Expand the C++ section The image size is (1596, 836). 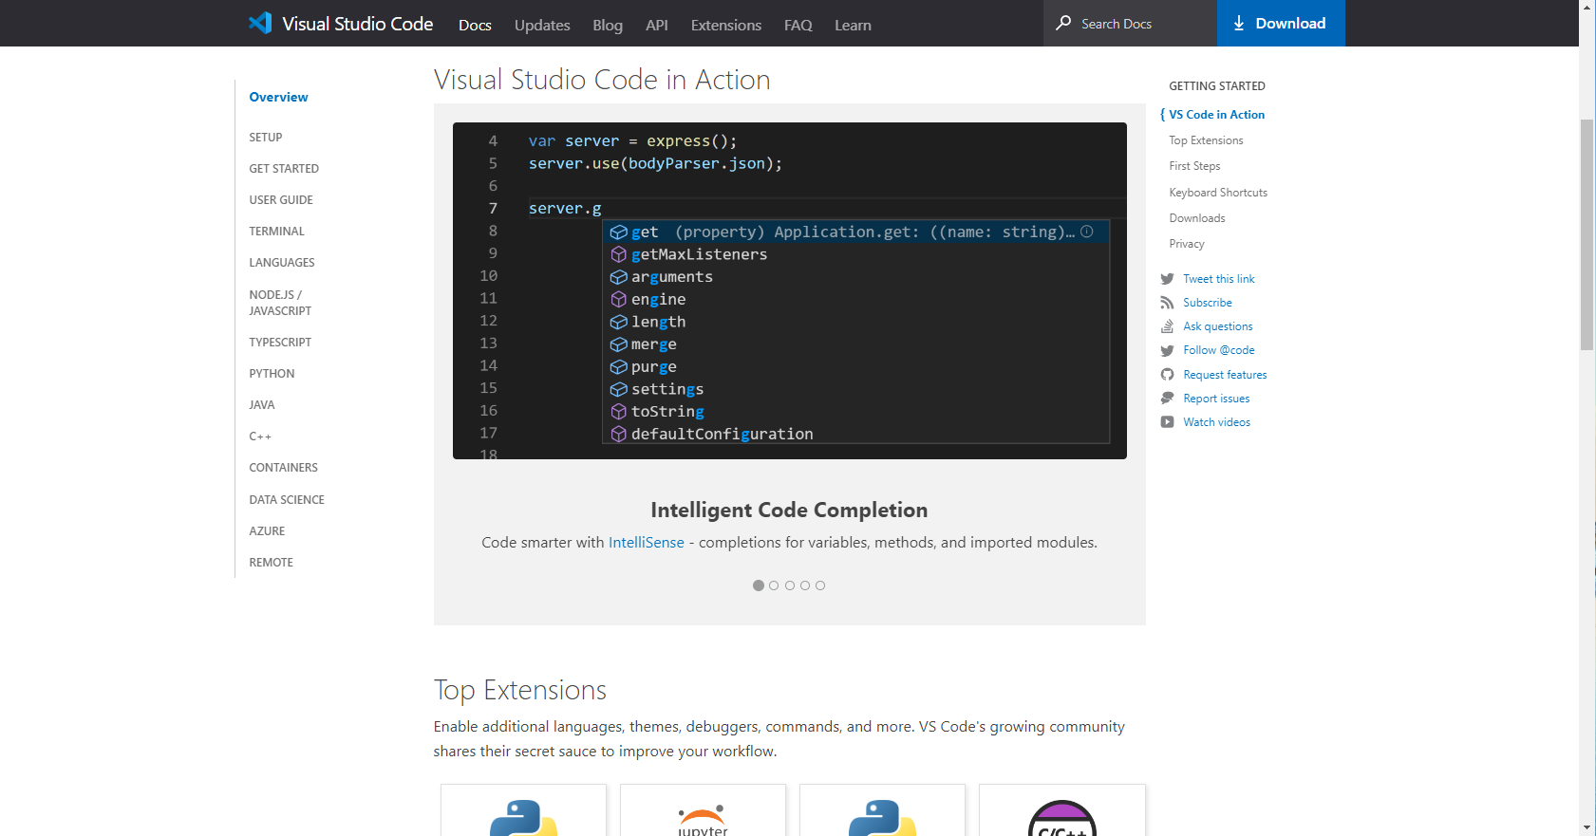coord(260,437)
